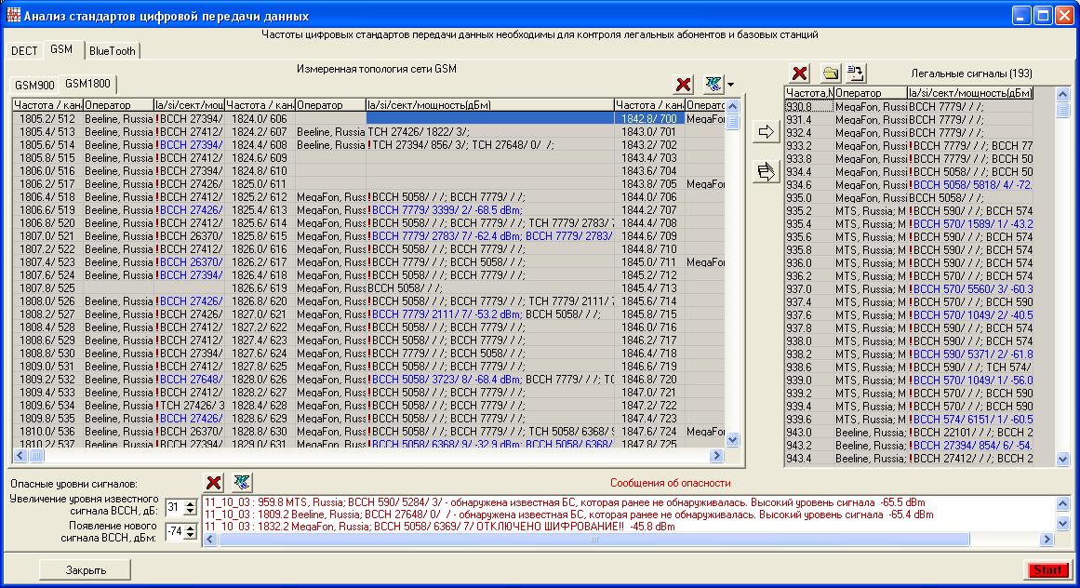Switch to the GSM900 sub-tab

click(x=34, y=86)
